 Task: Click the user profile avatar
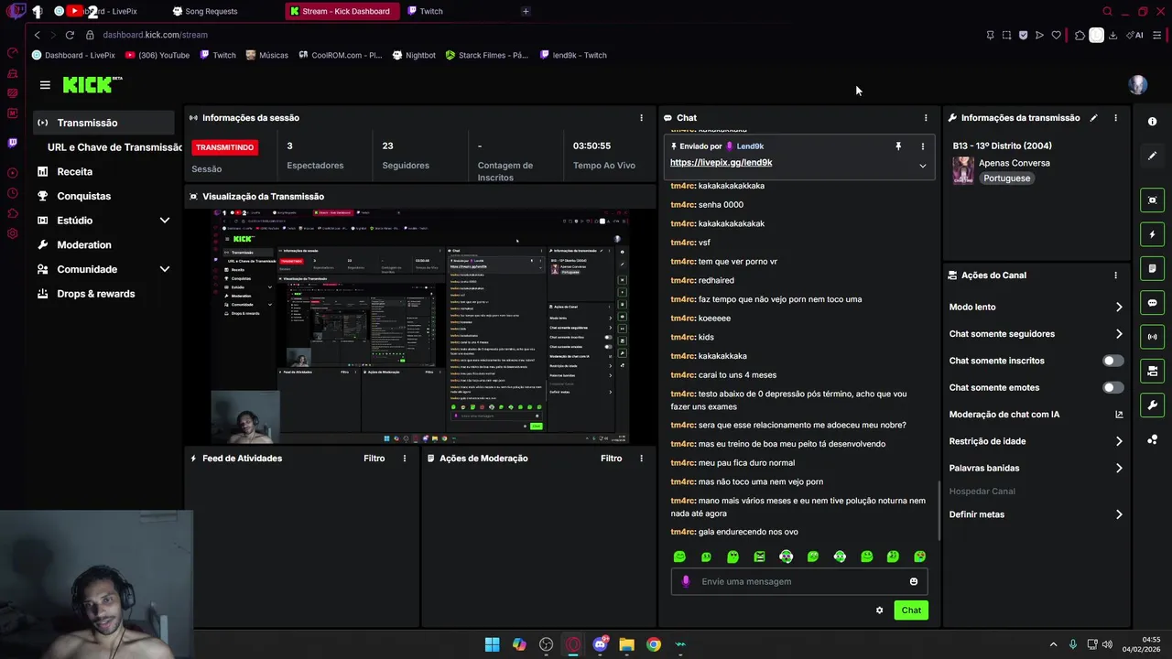point(1137,85)
